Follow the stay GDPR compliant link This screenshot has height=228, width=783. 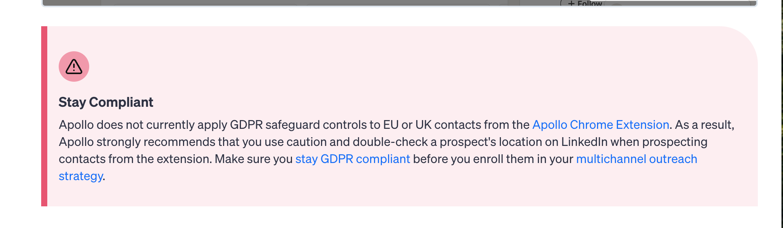(353, 159)
